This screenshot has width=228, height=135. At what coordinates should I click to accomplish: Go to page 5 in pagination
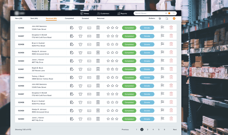159,130
